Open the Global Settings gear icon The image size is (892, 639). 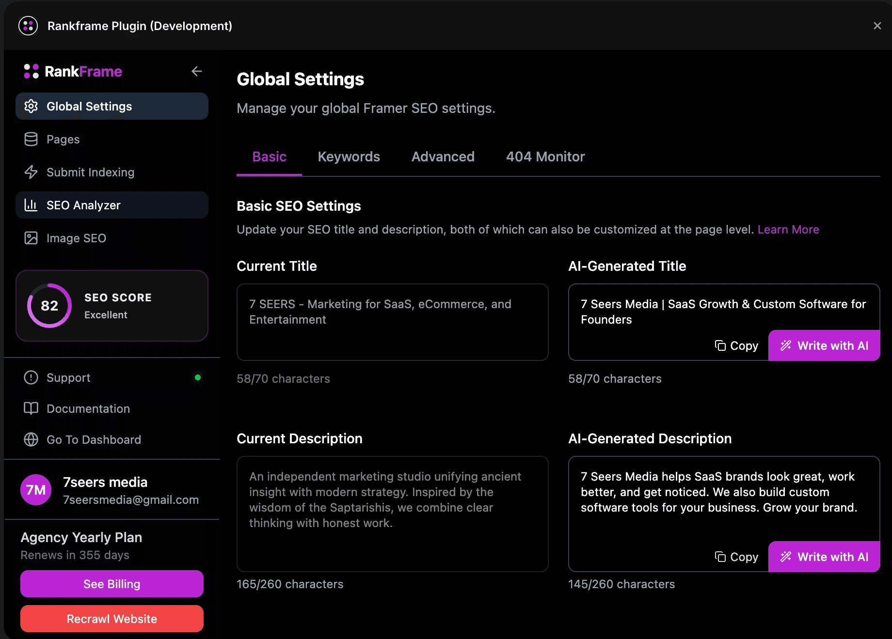pos(31,106)
